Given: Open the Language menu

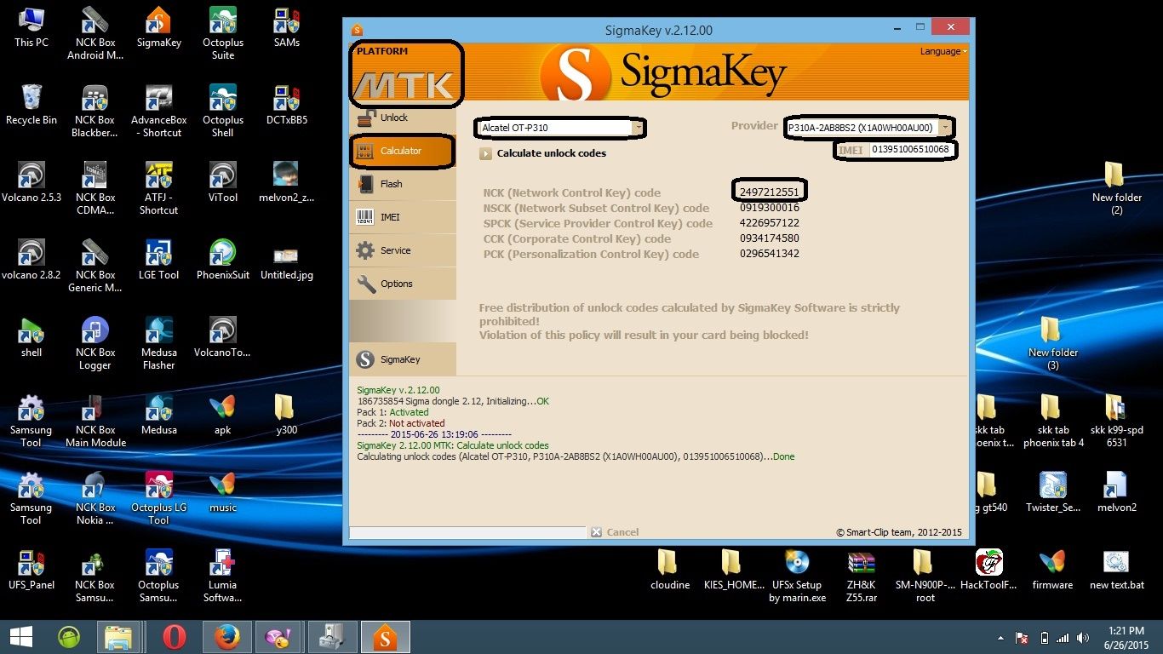Looking at the screenshot, I should tap(942, 51).
